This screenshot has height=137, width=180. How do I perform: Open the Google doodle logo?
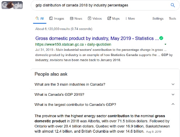[x=12, y=5]
